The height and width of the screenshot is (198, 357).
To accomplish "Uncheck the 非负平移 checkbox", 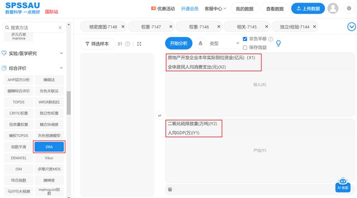I will point(245,39).
